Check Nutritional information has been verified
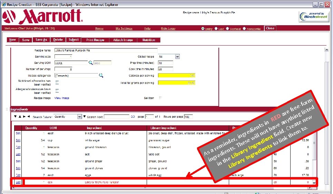333x194 pixels. (57, 83)
